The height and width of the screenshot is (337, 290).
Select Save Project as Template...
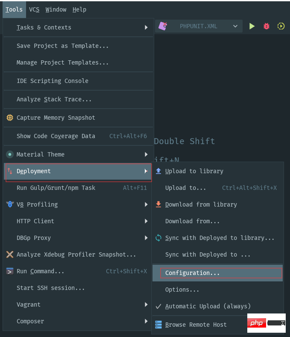coord(78,46)
